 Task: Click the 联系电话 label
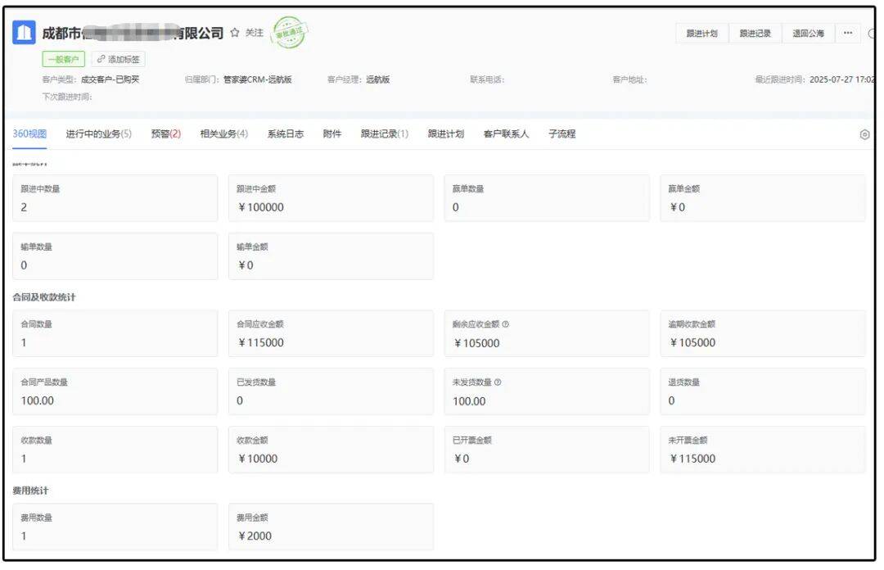coord(487,79)
